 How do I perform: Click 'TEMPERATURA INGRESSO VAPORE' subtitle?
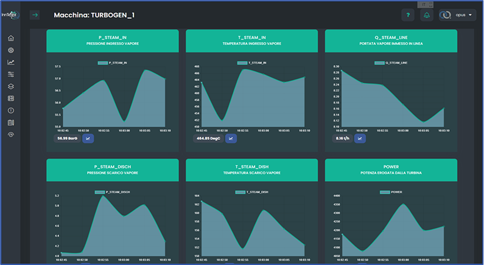(251, 44)
